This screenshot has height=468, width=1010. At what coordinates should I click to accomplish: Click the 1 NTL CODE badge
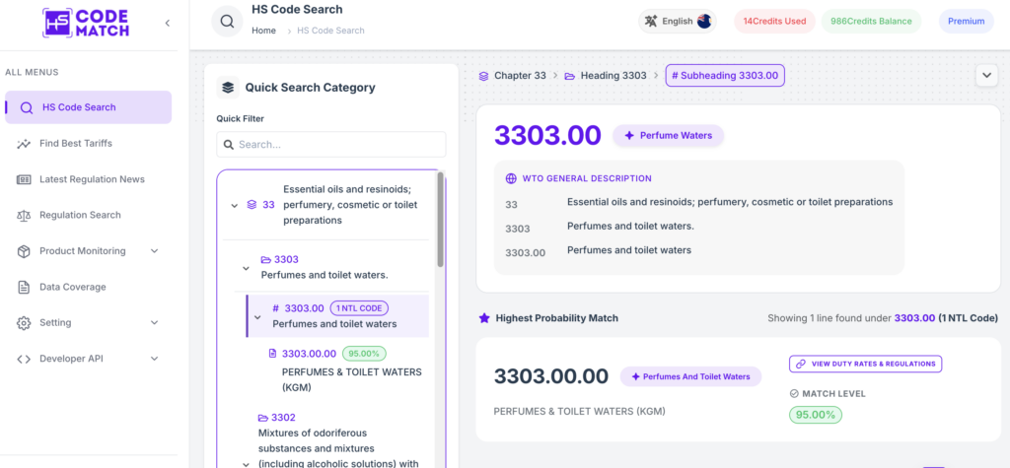(359, 308)
